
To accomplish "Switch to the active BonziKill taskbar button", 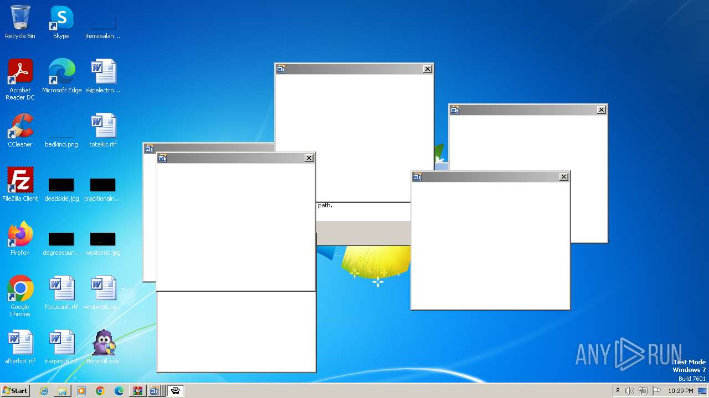I will point(176,391).
